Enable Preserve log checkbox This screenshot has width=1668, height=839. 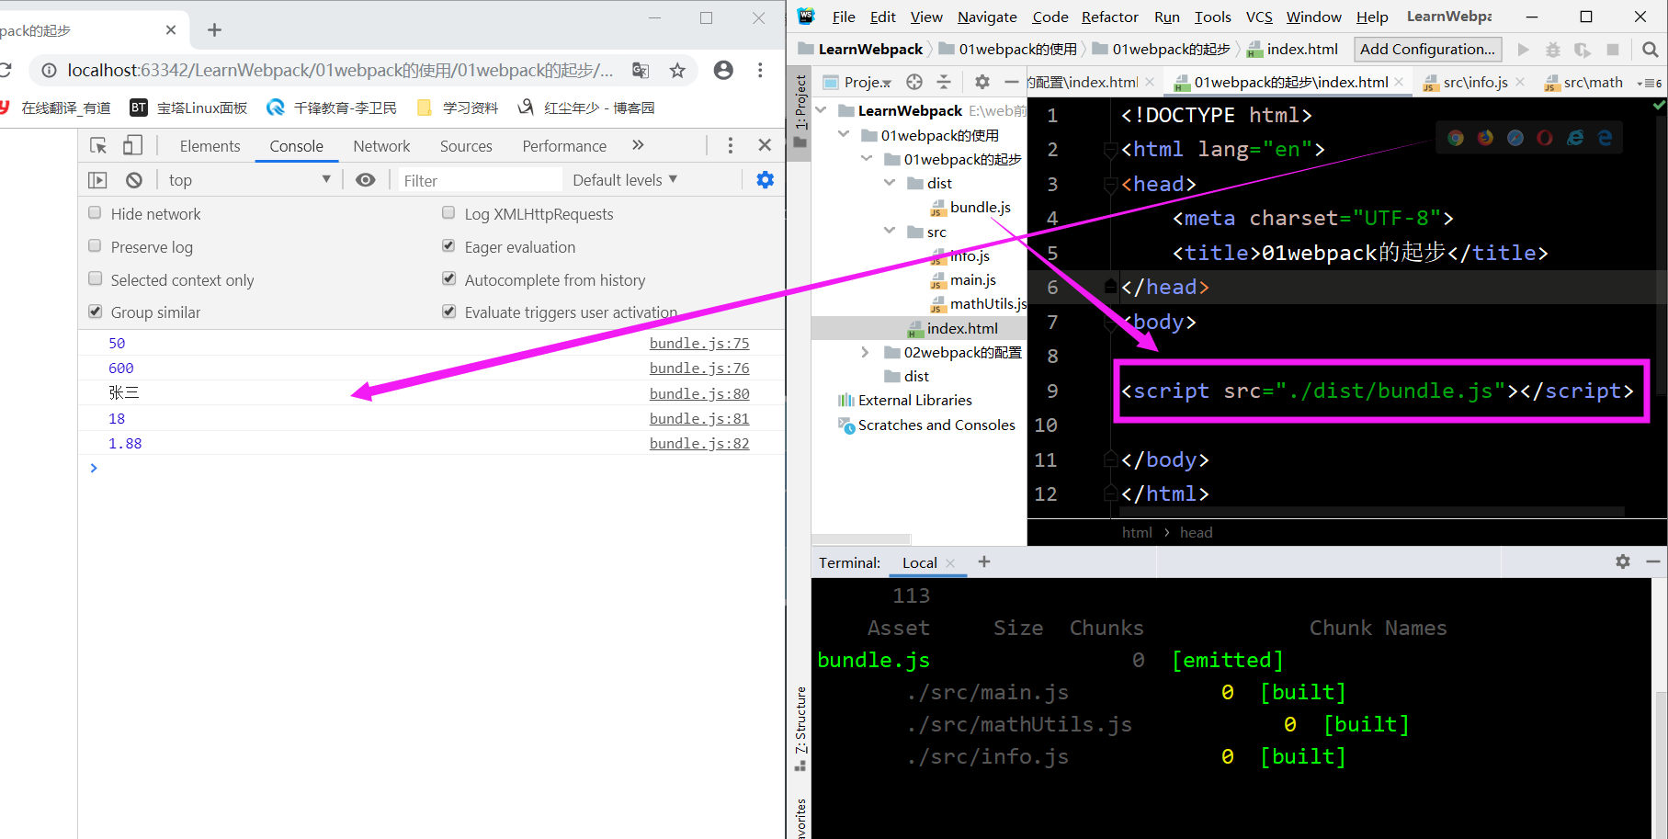pos(95,246)
